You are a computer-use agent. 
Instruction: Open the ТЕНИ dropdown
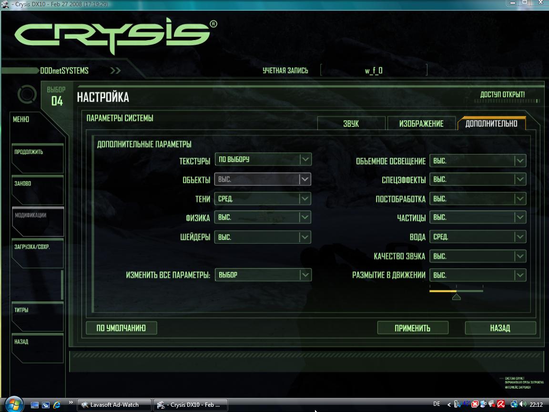(263, 199)
